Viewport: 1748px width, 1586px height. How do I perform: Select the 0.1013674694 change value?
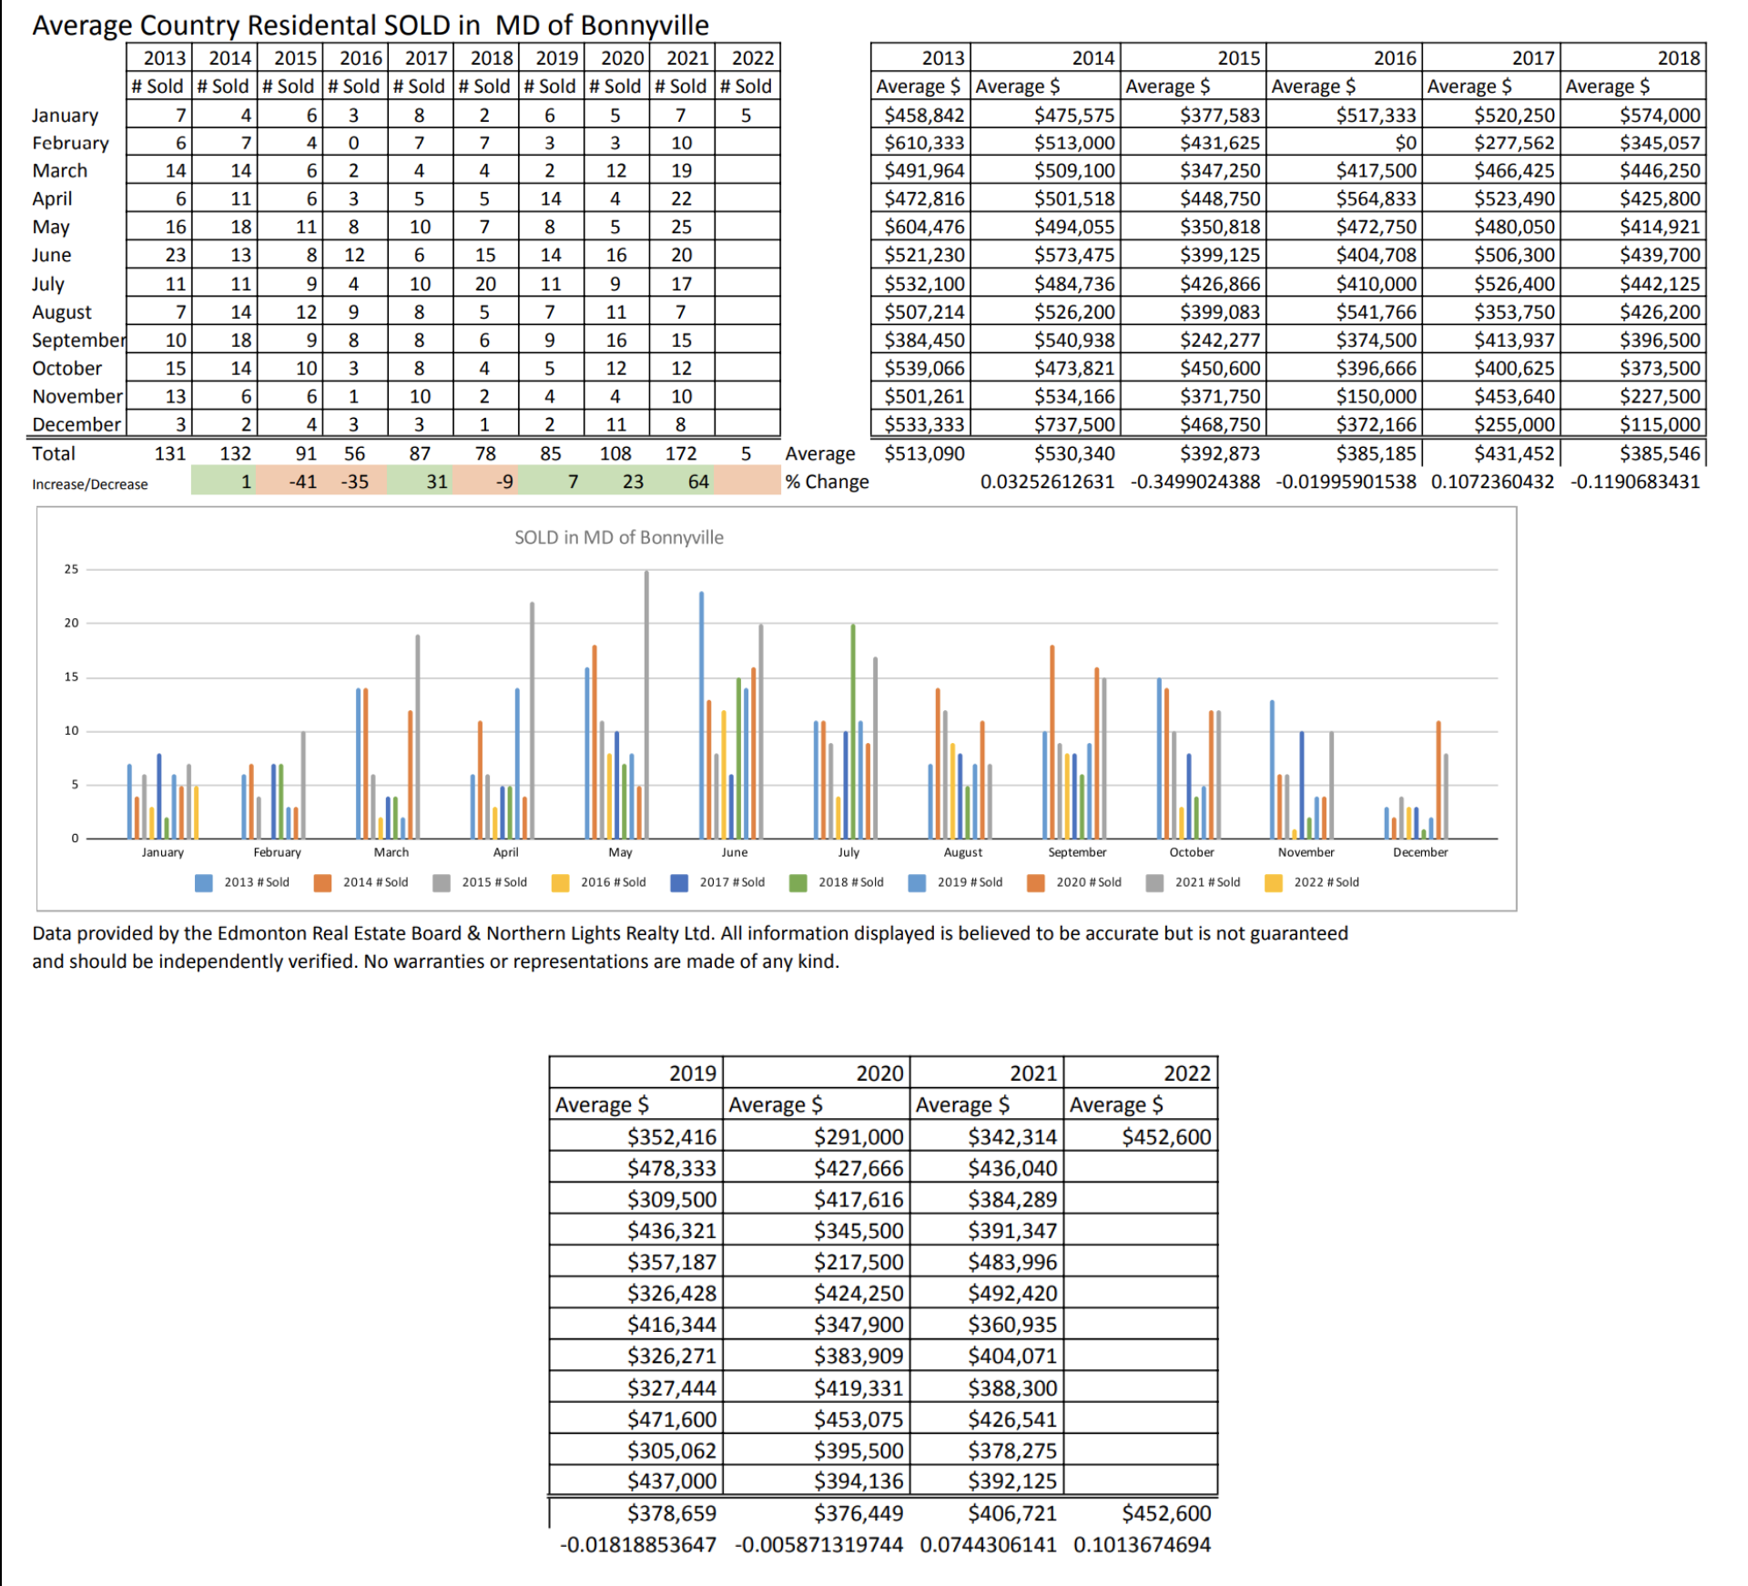pyautogui.click(x=1143, y=1545)
